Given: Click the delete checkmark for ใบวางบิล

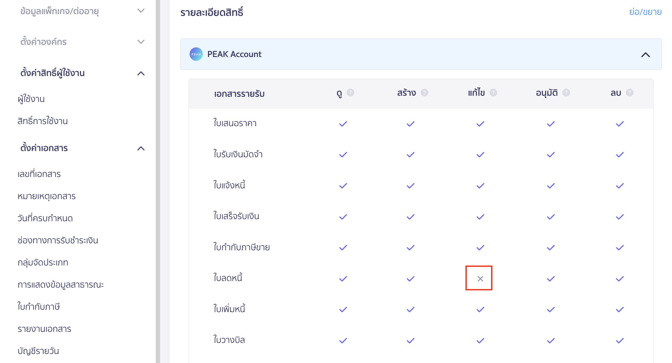Looking at the screenshot, I should click(x=619, y=340).
